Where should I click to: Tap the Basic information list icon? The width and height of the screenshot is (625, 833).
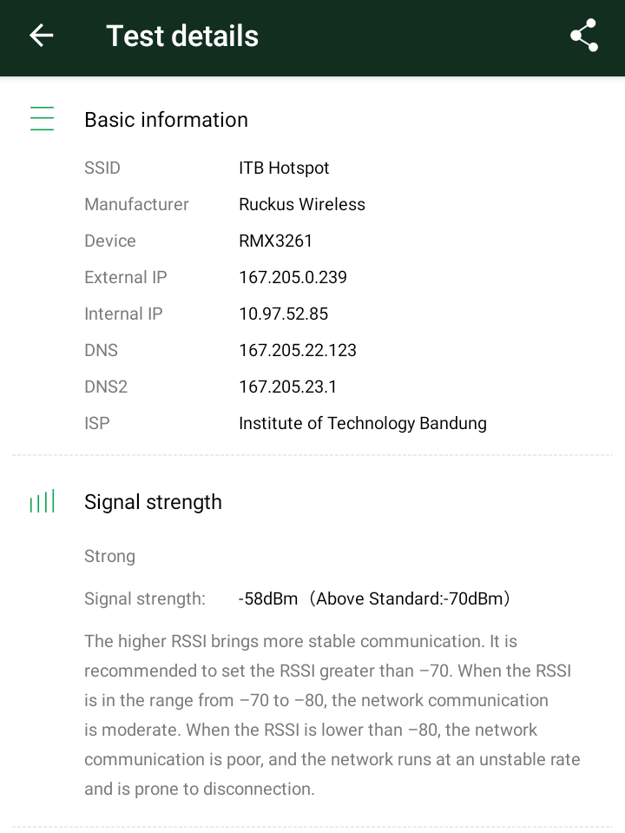click(x=42, y=119)
